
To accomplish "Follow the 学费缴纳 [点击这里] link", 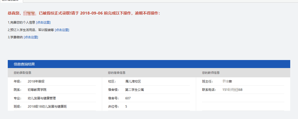I will coord(31,37).
